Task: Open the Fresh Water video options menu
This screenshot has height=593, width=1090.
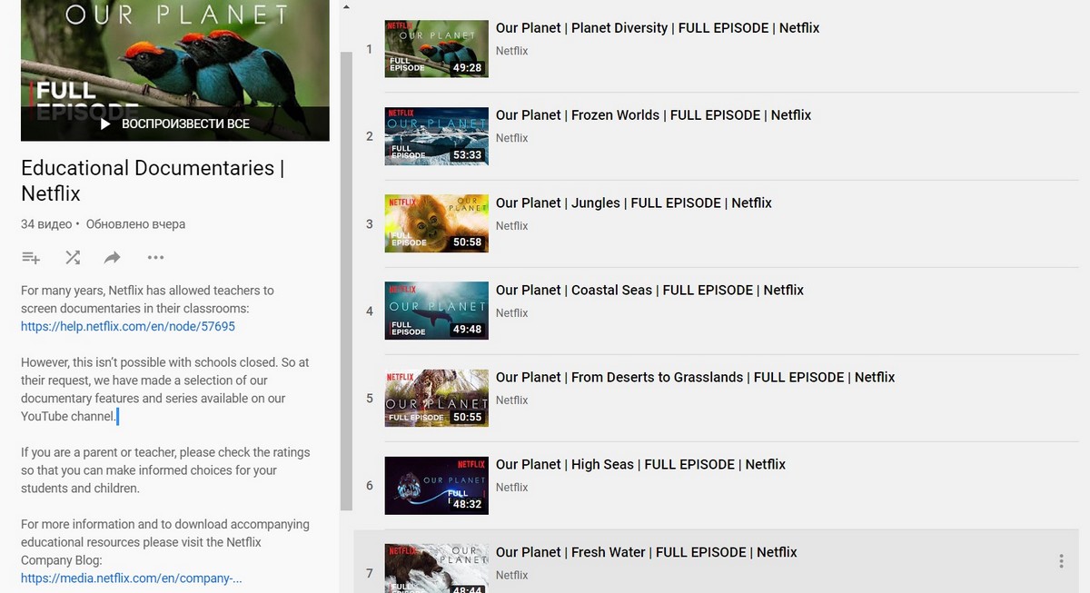Action: (1061, 561)
